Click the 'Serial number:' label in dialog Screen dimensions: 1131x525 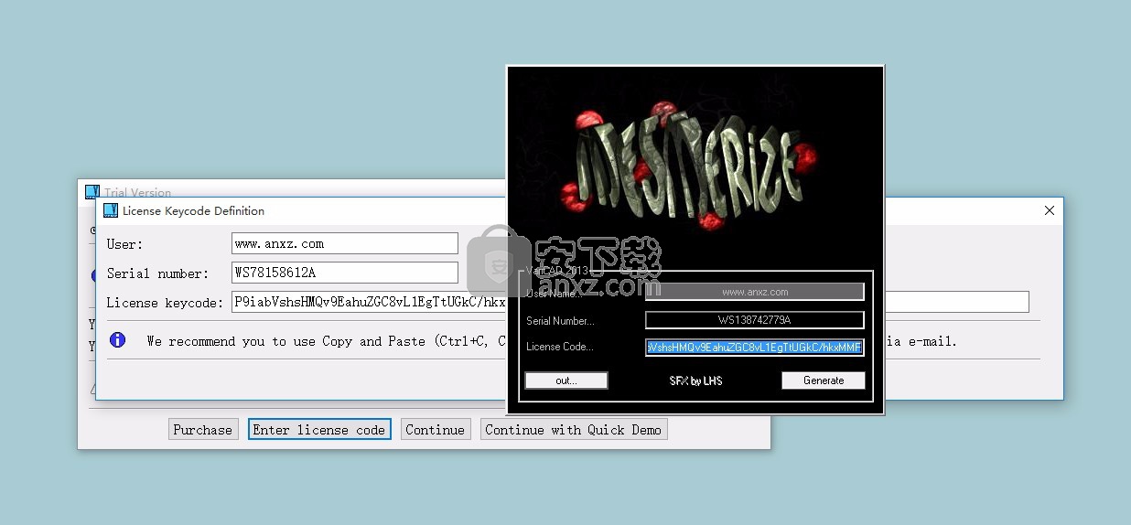157,273
